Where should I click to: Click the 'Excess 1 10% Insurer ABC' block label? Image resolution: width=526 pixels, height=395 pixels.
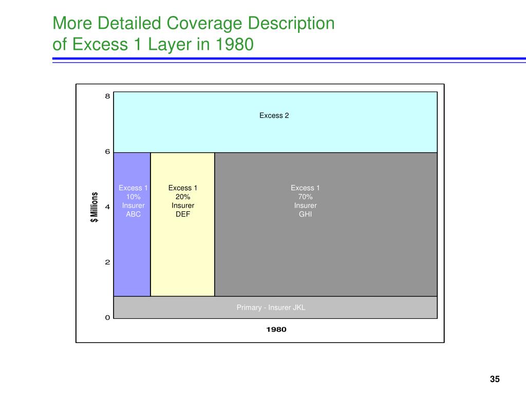click(133, 201)
